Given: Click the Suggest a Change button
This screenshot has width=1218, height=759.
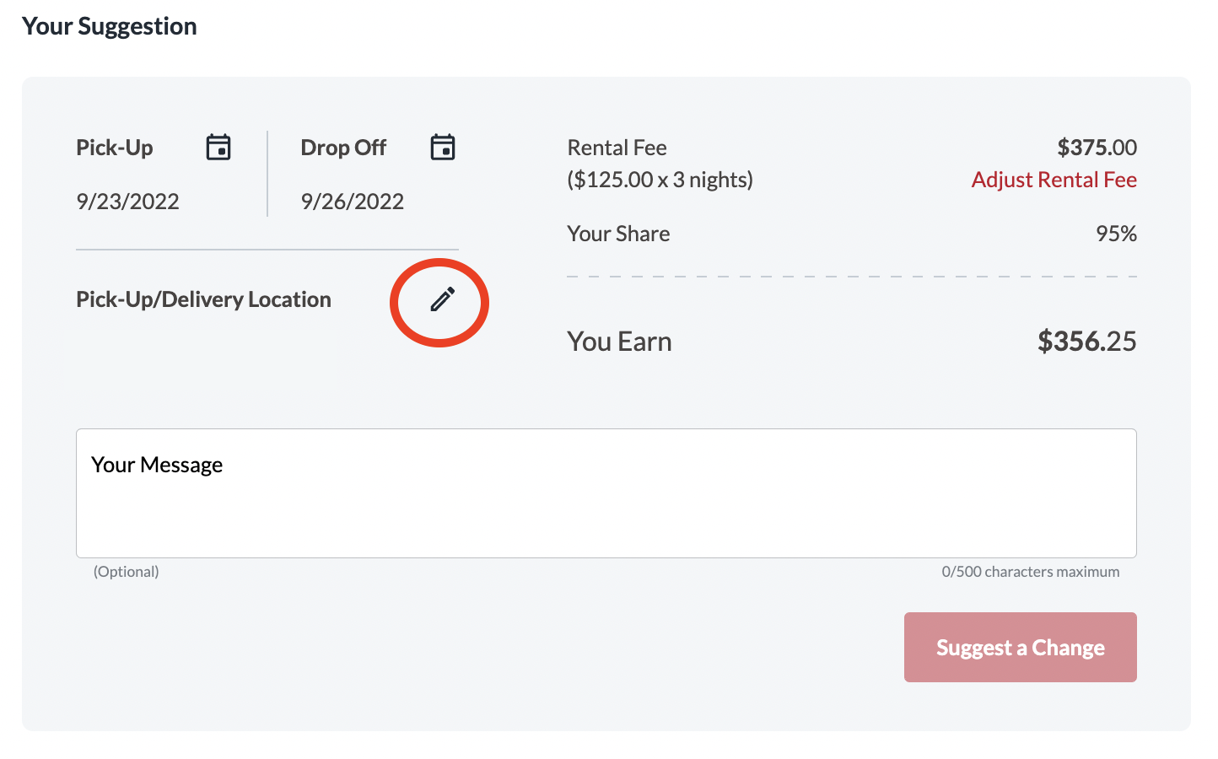Looking at the screenshot, I should (1021, 647).
